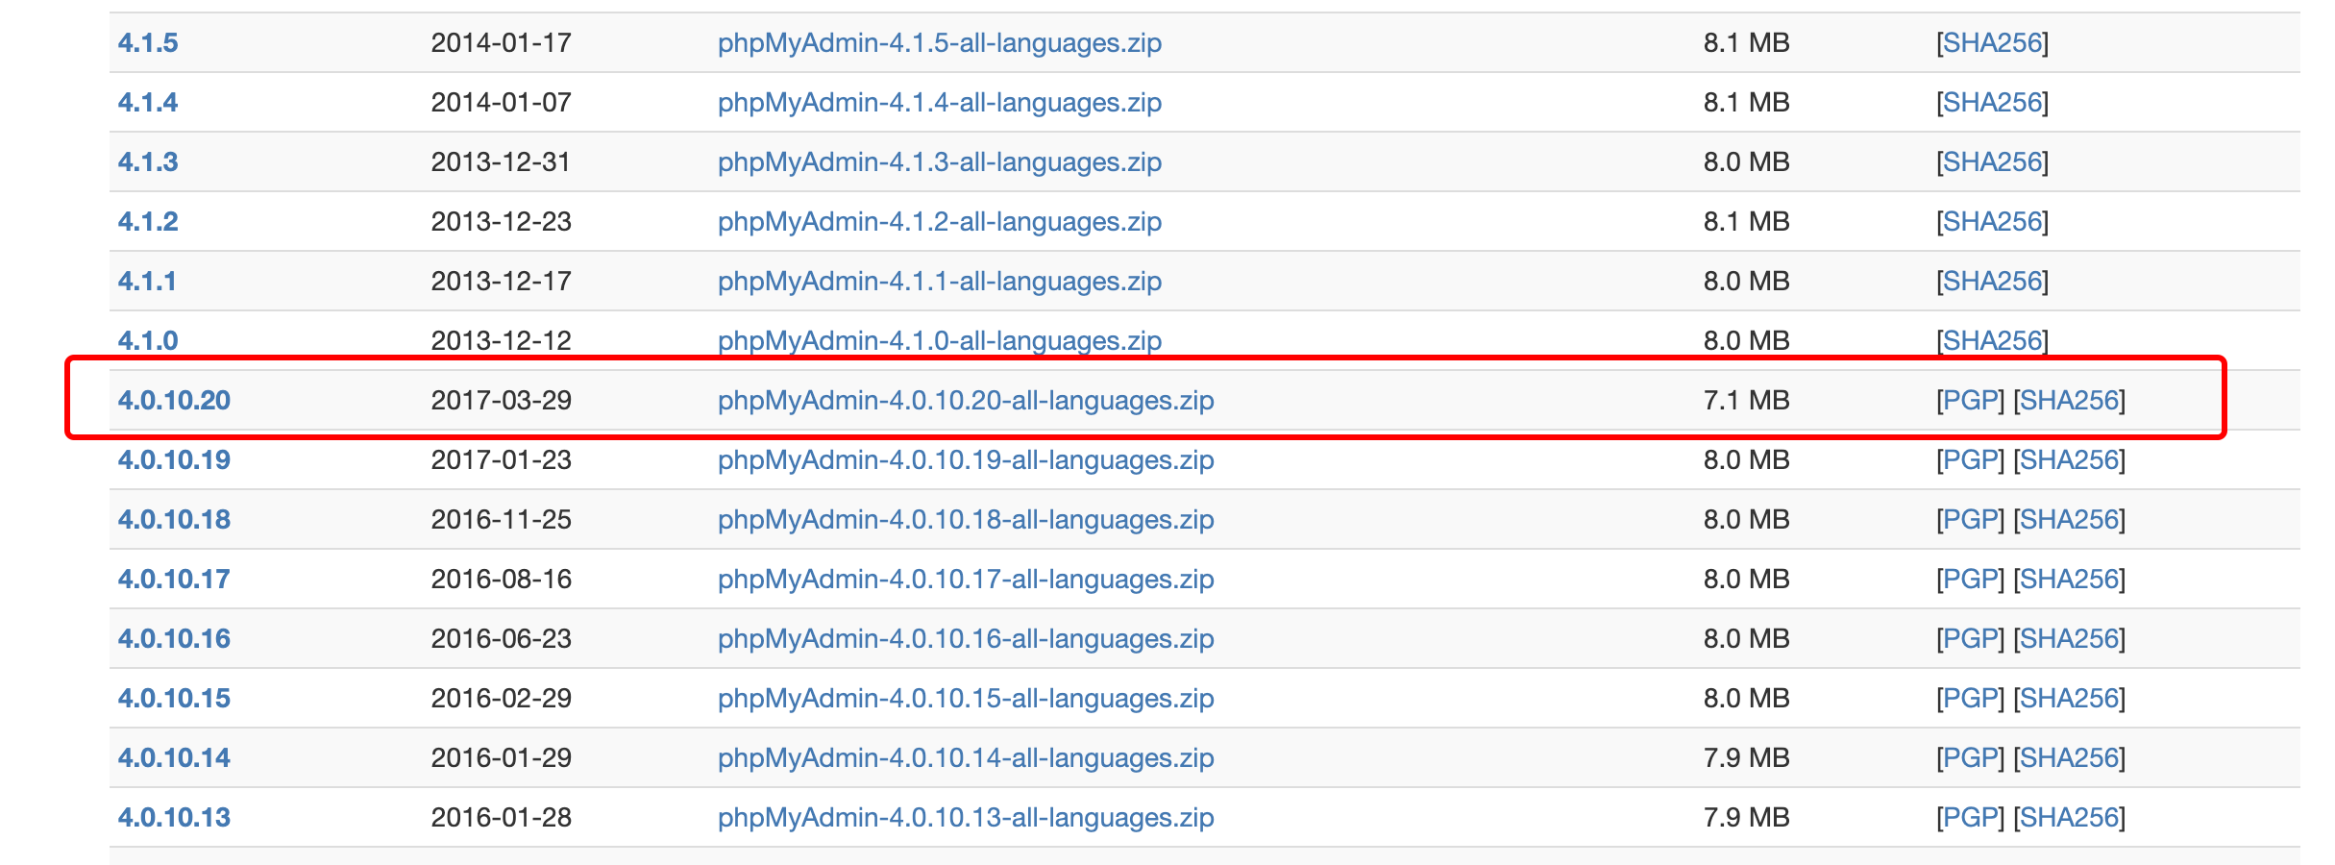Open SHA256 checksum for version 4.0.10.15
This screenshot has width=2335, height=865.
click(2070, 698)
